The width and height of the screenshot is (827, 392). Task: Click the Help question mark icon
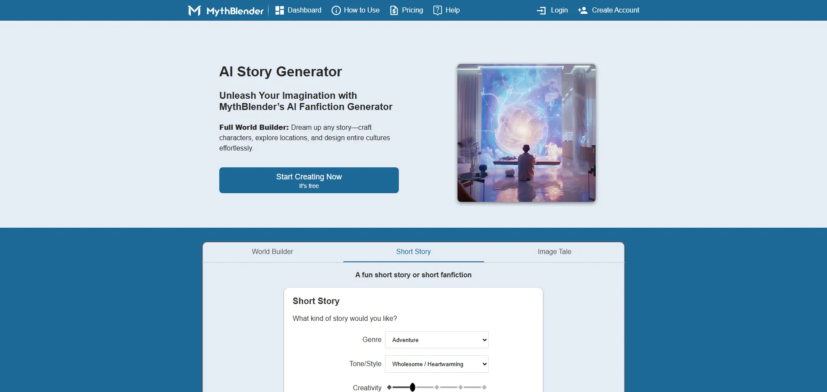[x=437, y=10]
